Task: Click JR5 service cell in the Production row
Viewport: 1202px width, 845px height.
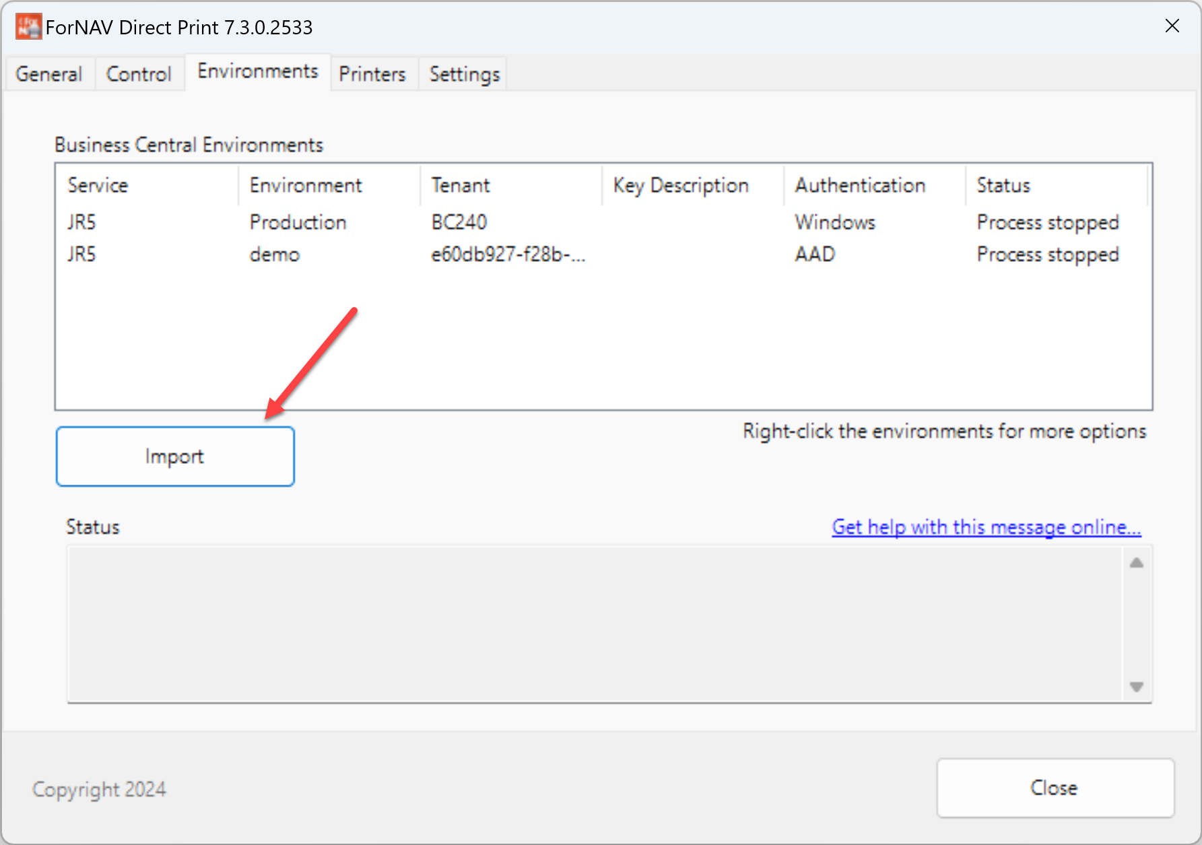Action: pyautogui.click(x=81, y=222)
